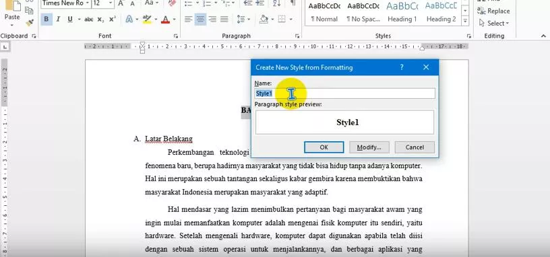
Task: Click the 'Latar Belakang' heading text
Action: pos(169,139)
